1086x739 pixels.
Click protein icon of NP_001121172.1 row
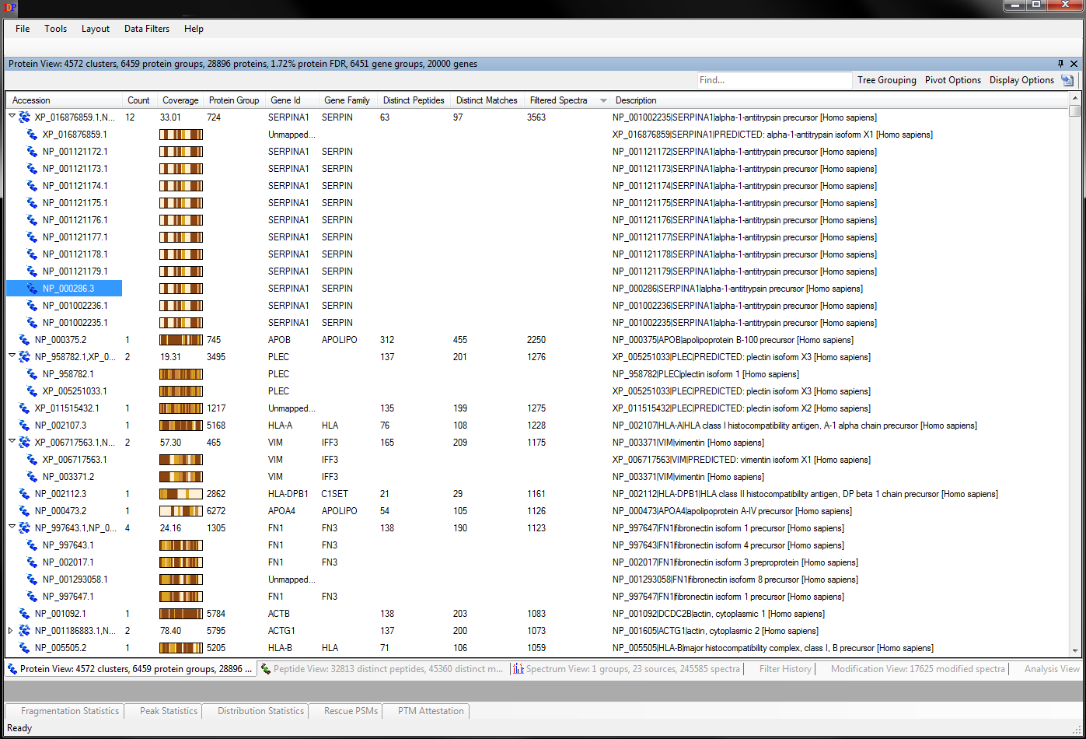32,152
